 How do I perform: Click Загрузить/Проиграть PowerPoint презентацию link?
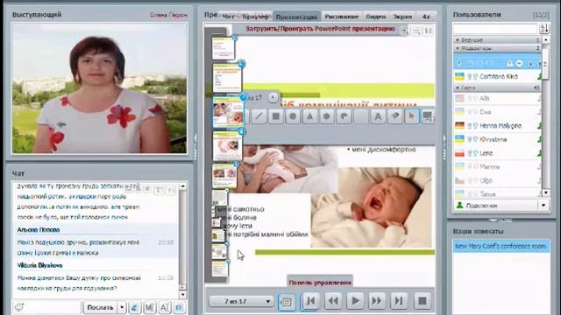click(x=320, y=29)
